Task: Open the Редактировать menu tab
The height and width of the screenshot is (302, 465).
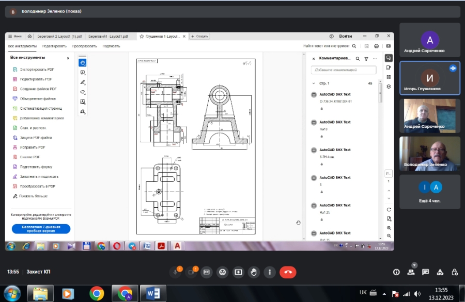Action: 54,46
